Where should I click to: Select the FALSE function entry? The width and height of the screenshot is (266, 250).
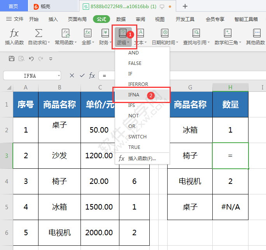[142, 63]
